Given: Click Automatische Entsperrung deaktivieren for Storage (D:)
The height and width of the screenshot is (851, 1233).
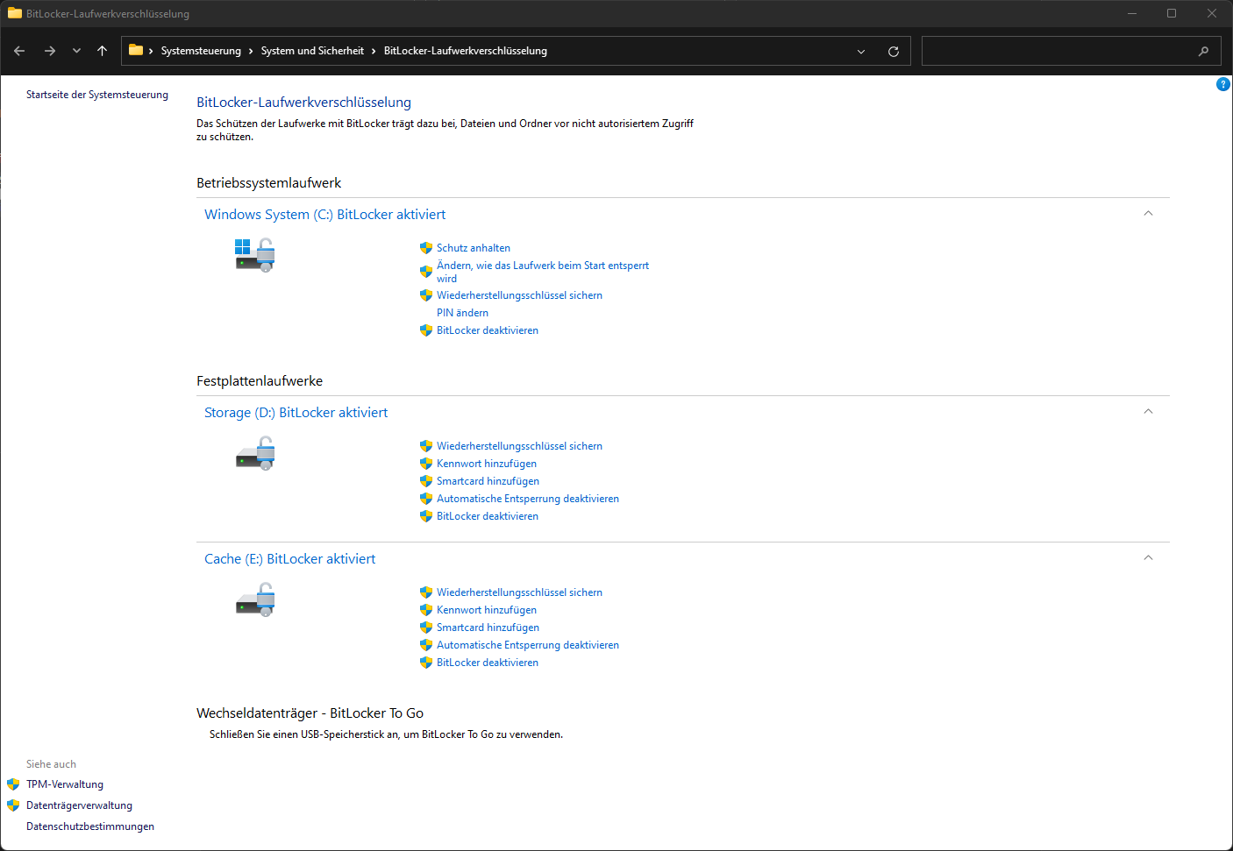Looking at the screenshot, I should (528, 499).
